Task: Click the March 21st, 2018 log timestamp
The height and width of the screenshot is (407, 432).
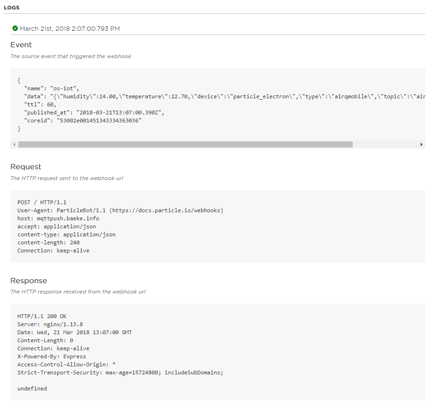Action: (69, 29)
